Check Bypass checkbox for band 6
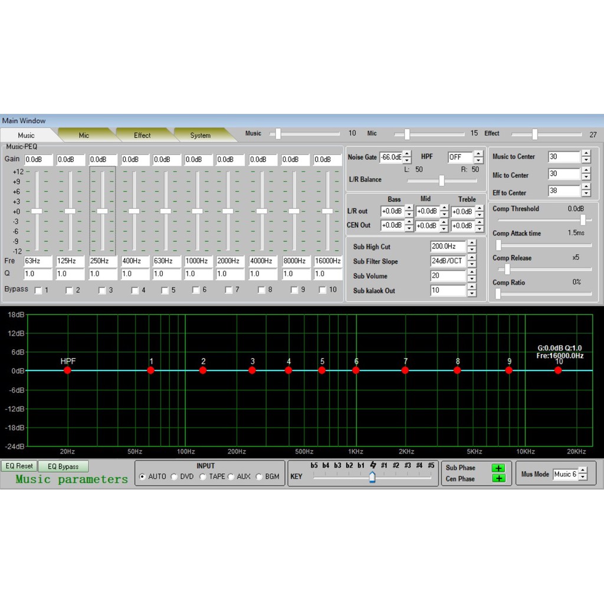This screenshot has height=604, width=604. (196, 290)
